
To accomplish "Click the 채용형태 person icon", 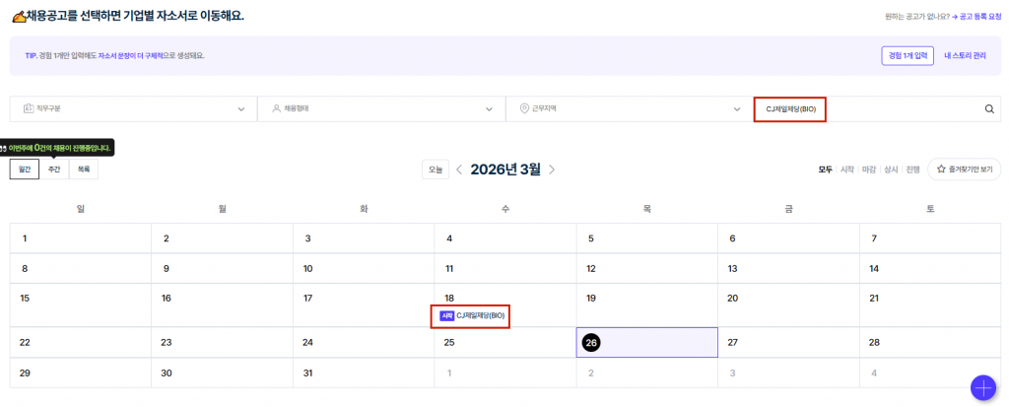I will pyautogui.click(x=276, y=109).
